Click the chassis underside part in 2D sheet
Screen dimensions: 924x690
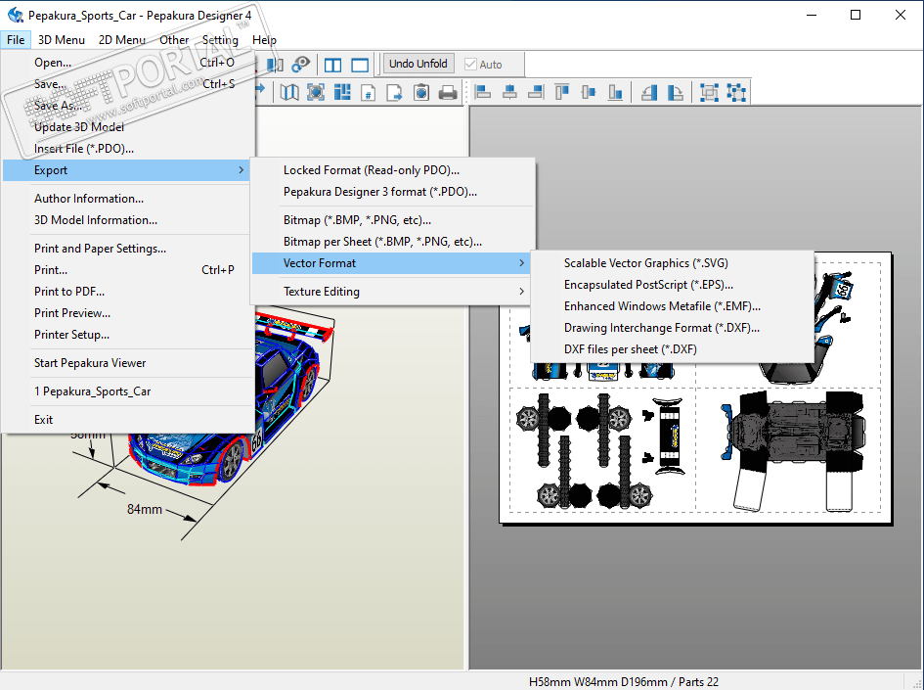click(x=793, y=429)
